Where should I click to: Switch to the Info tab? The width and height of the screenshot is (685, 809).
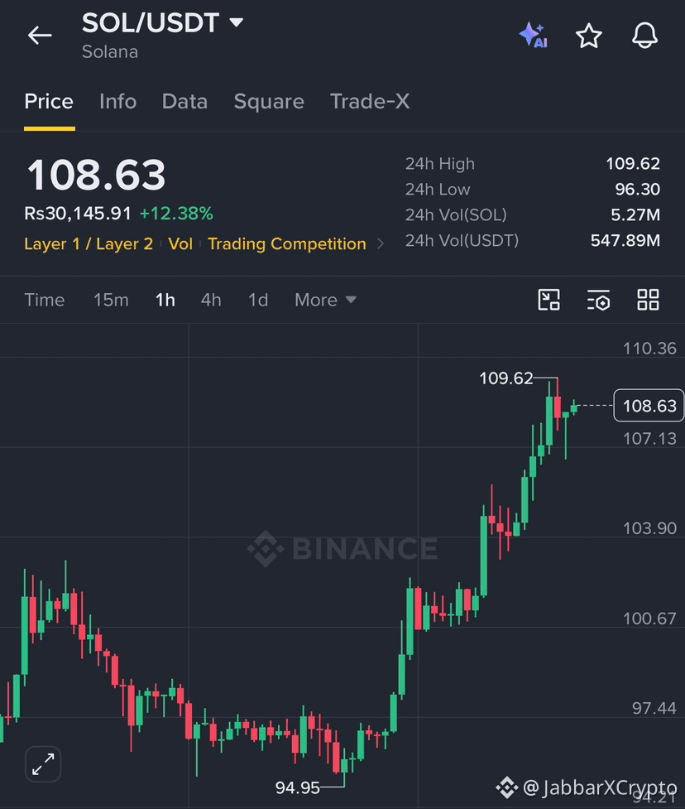pyautogui.click(x=118, y=102)
